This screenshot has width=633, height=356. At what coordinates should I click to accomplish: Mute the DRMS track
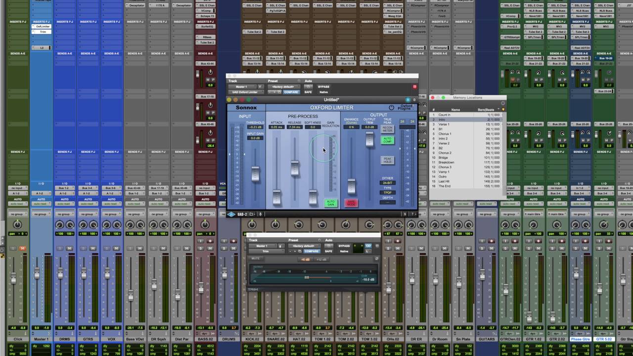coord(70,248)
